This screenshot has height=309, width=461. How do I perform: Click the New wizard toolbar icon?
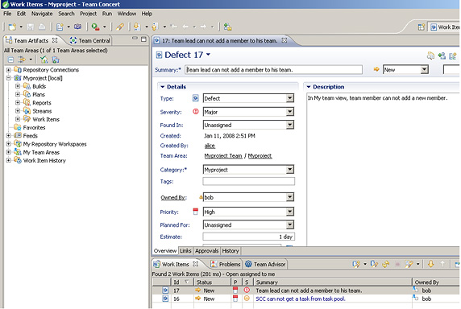[x=12, y=27]
